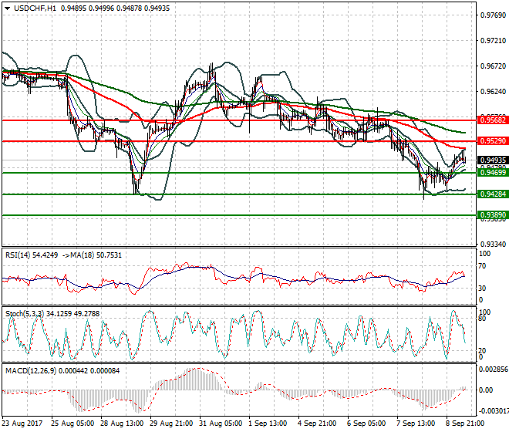Select the red 0.95682 resistance price label
Screen dimensions: 509x432
pos(493,120)
